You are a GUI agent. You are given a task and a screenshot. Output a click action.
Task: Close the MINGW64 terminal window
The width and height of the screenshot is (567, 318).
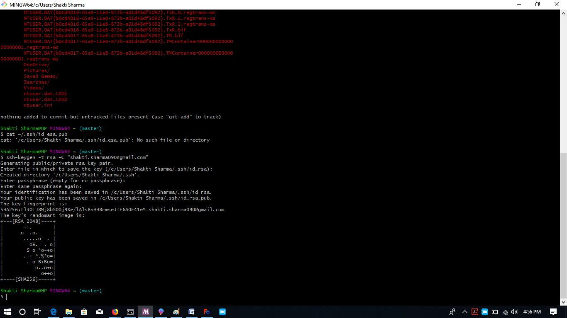coord(557,5)
